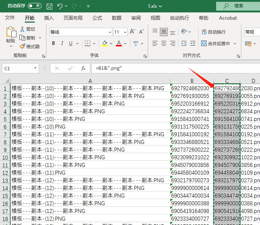Click the formula bar with =B1&".png"
The height and width of the screenshot is (225, 260).
[176, 68]
